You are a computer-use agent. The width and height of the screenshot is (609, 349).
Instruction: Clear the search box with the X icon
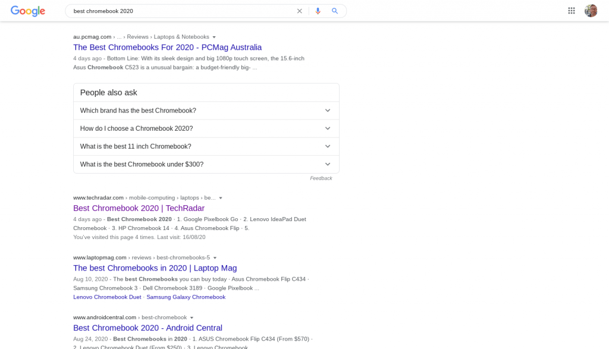pyautogui.click(x=300, y=11)
